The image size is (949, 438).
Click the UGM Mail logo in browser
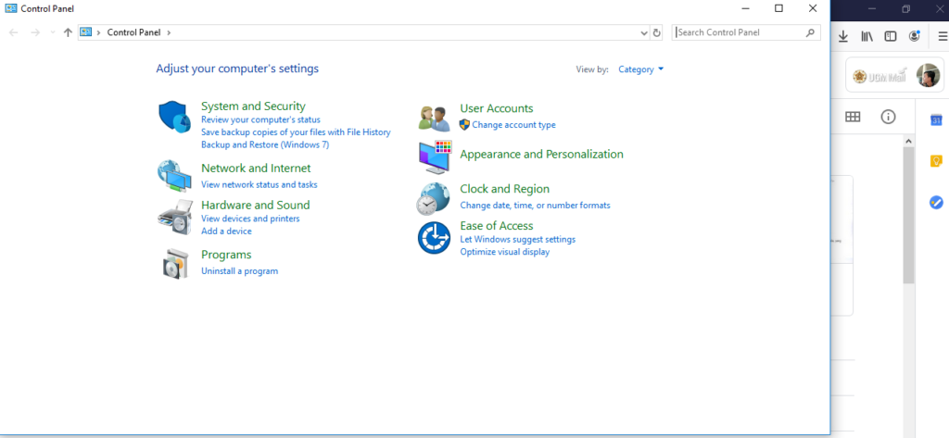[x=879, y=76]
